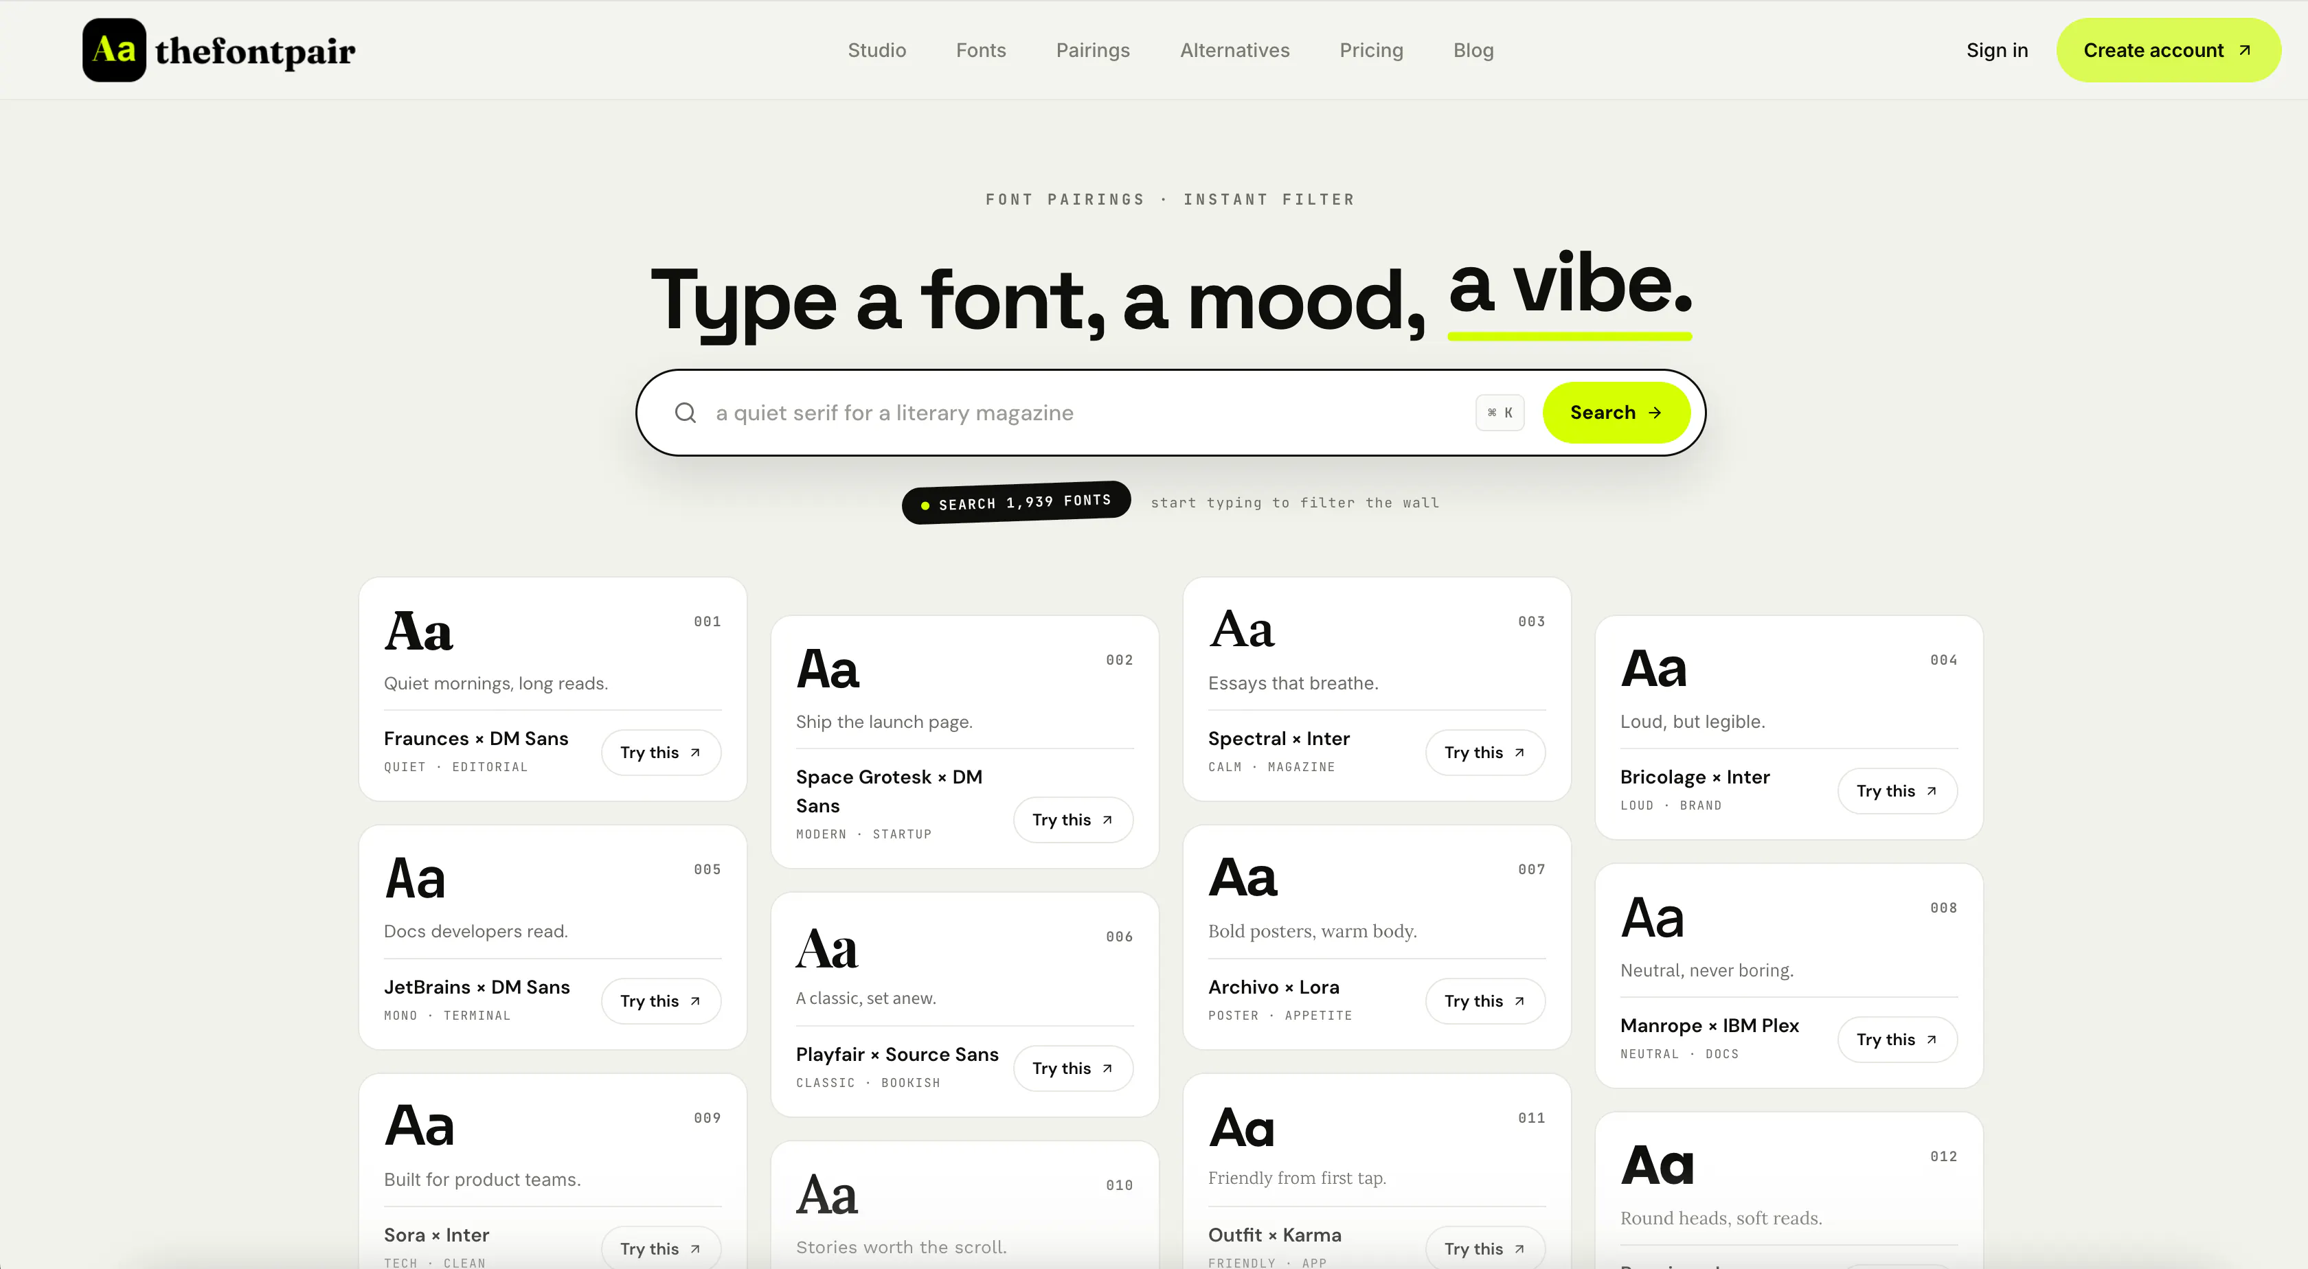Click the Aa thefontpair logo icon
This screenshot has width=2308, height=1269.
114,50
